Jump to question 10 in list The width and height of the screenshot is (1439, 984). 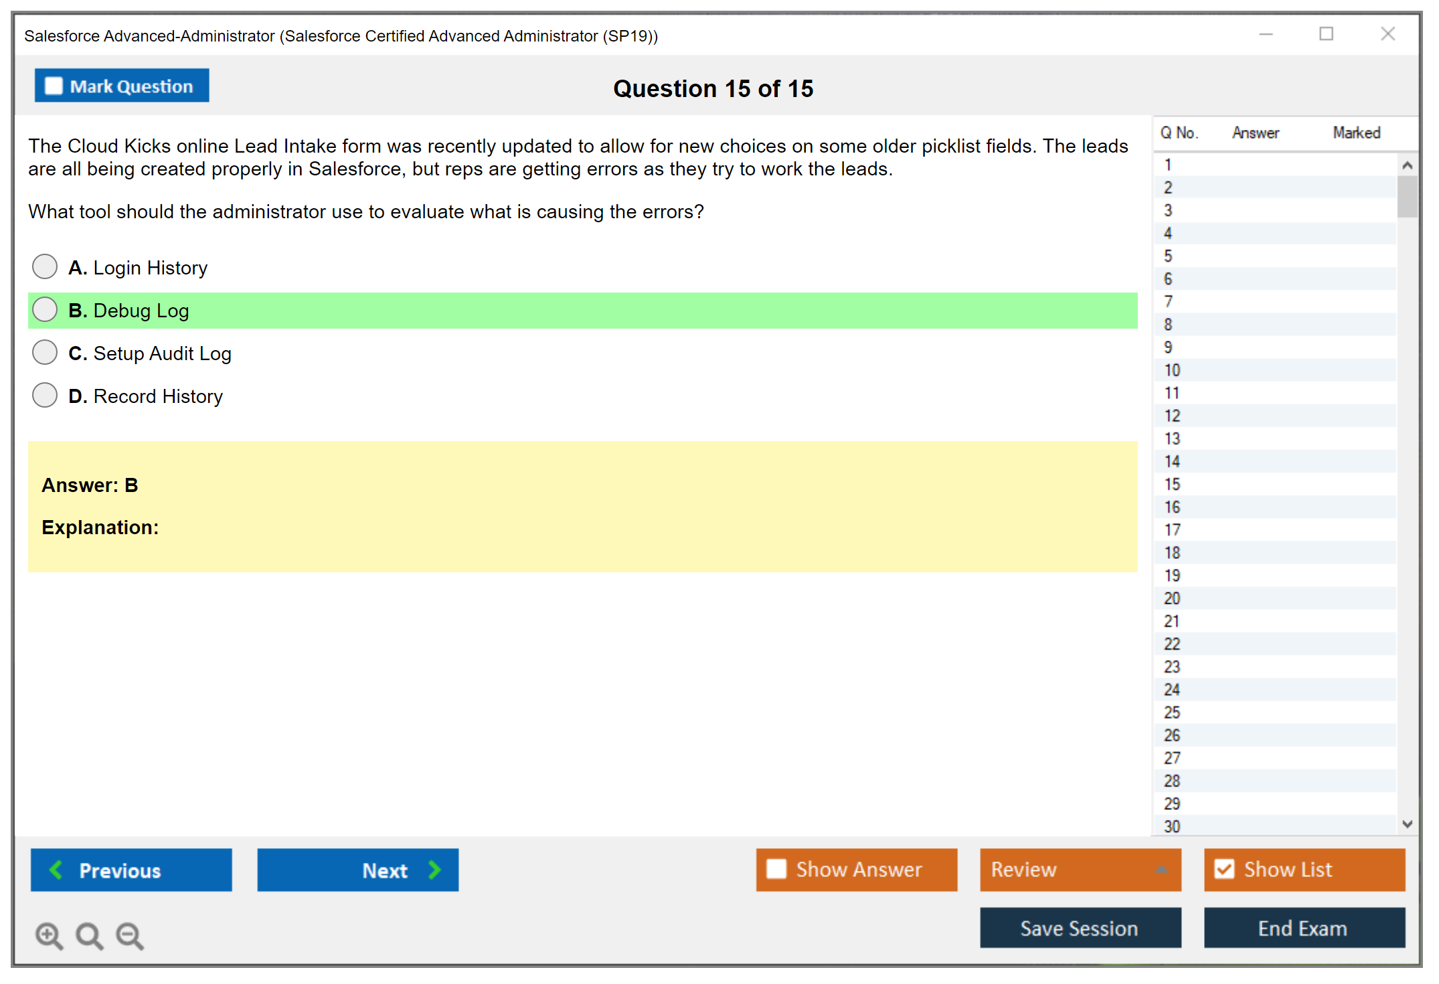[x=1172, y=370]
